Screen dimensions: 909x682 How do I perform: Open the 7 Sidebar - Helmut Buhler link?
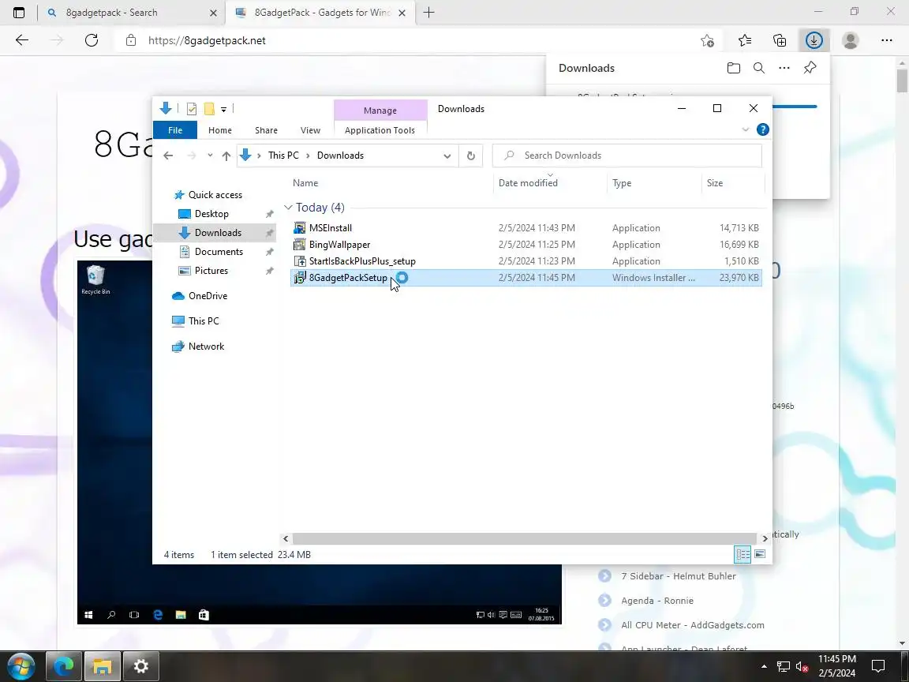tap(679, 576)
